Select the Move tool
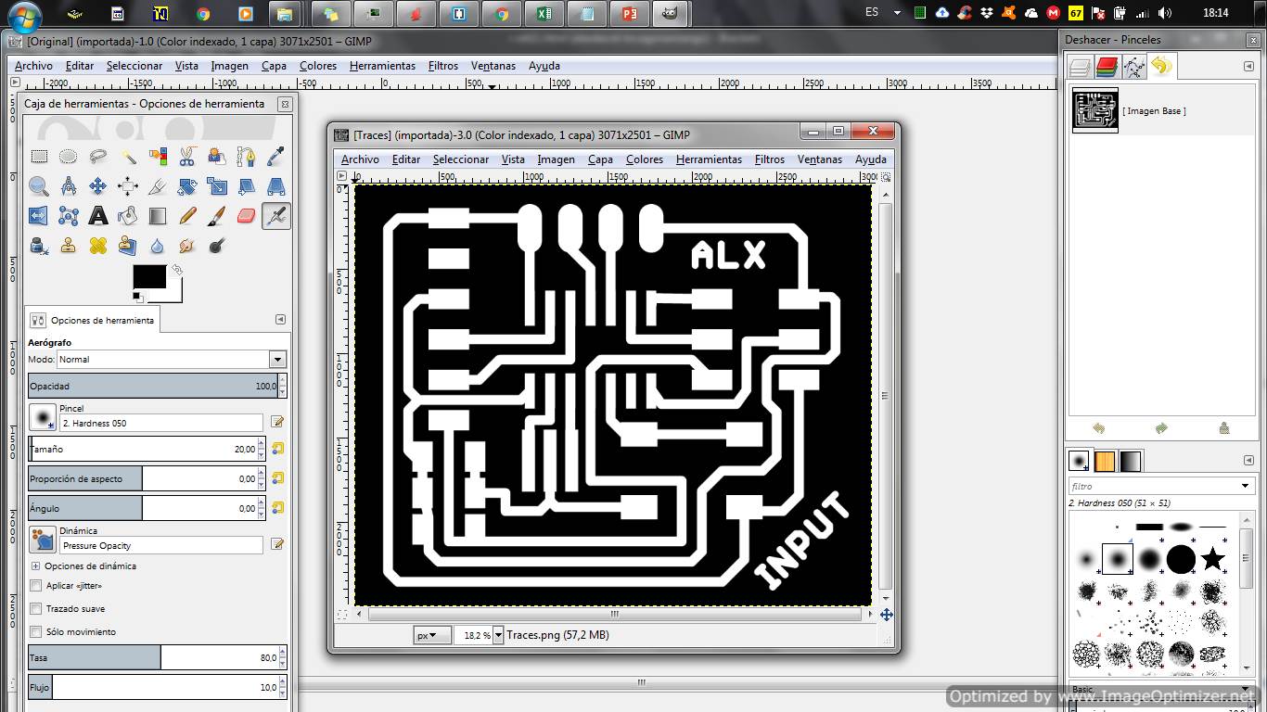The width and height of the screenshot is (1267, 712). pyautogui.click(x=98, y=186)
